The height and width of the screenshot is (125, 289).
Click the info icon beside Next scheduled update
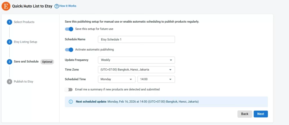tap(71, 102)
